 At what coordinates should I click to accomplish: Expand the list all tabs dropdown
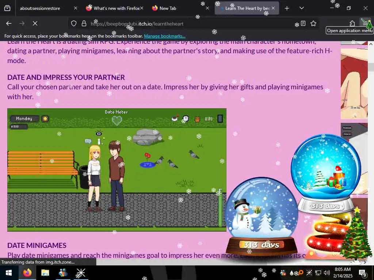(x=301, y=8)
